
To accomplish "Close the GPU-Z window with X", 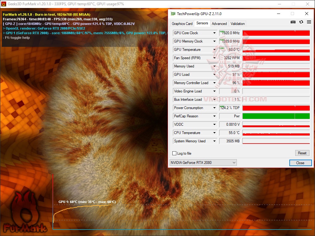I will click(307, 14).
